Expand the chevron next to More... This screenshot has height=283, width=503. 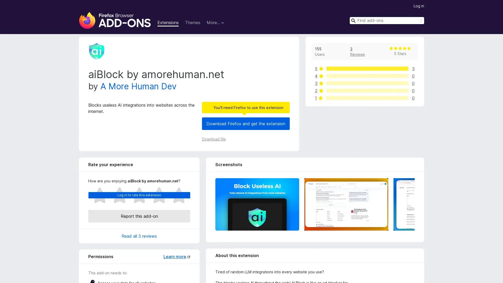pos(222,23)
